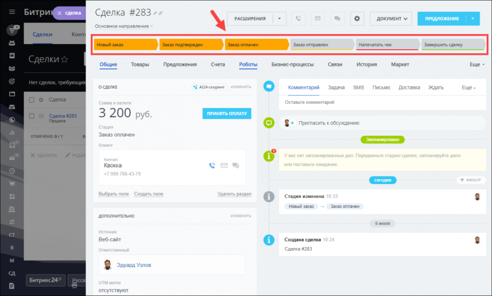Click the email envelope icon in top toolbar

317,19
